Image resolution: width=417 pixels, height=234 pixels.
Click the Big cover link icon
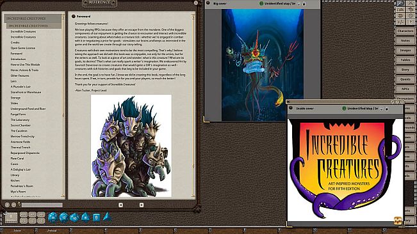point(208,3)
